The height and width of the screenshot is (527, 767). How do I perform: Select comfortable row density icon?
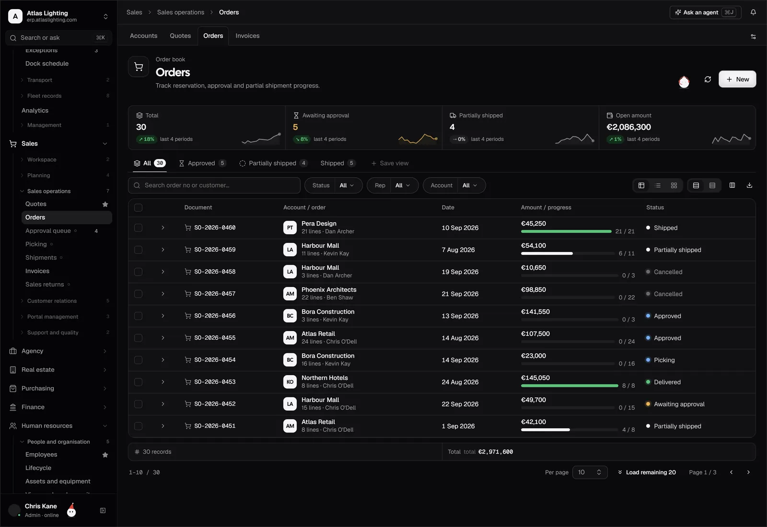[696, 185]
